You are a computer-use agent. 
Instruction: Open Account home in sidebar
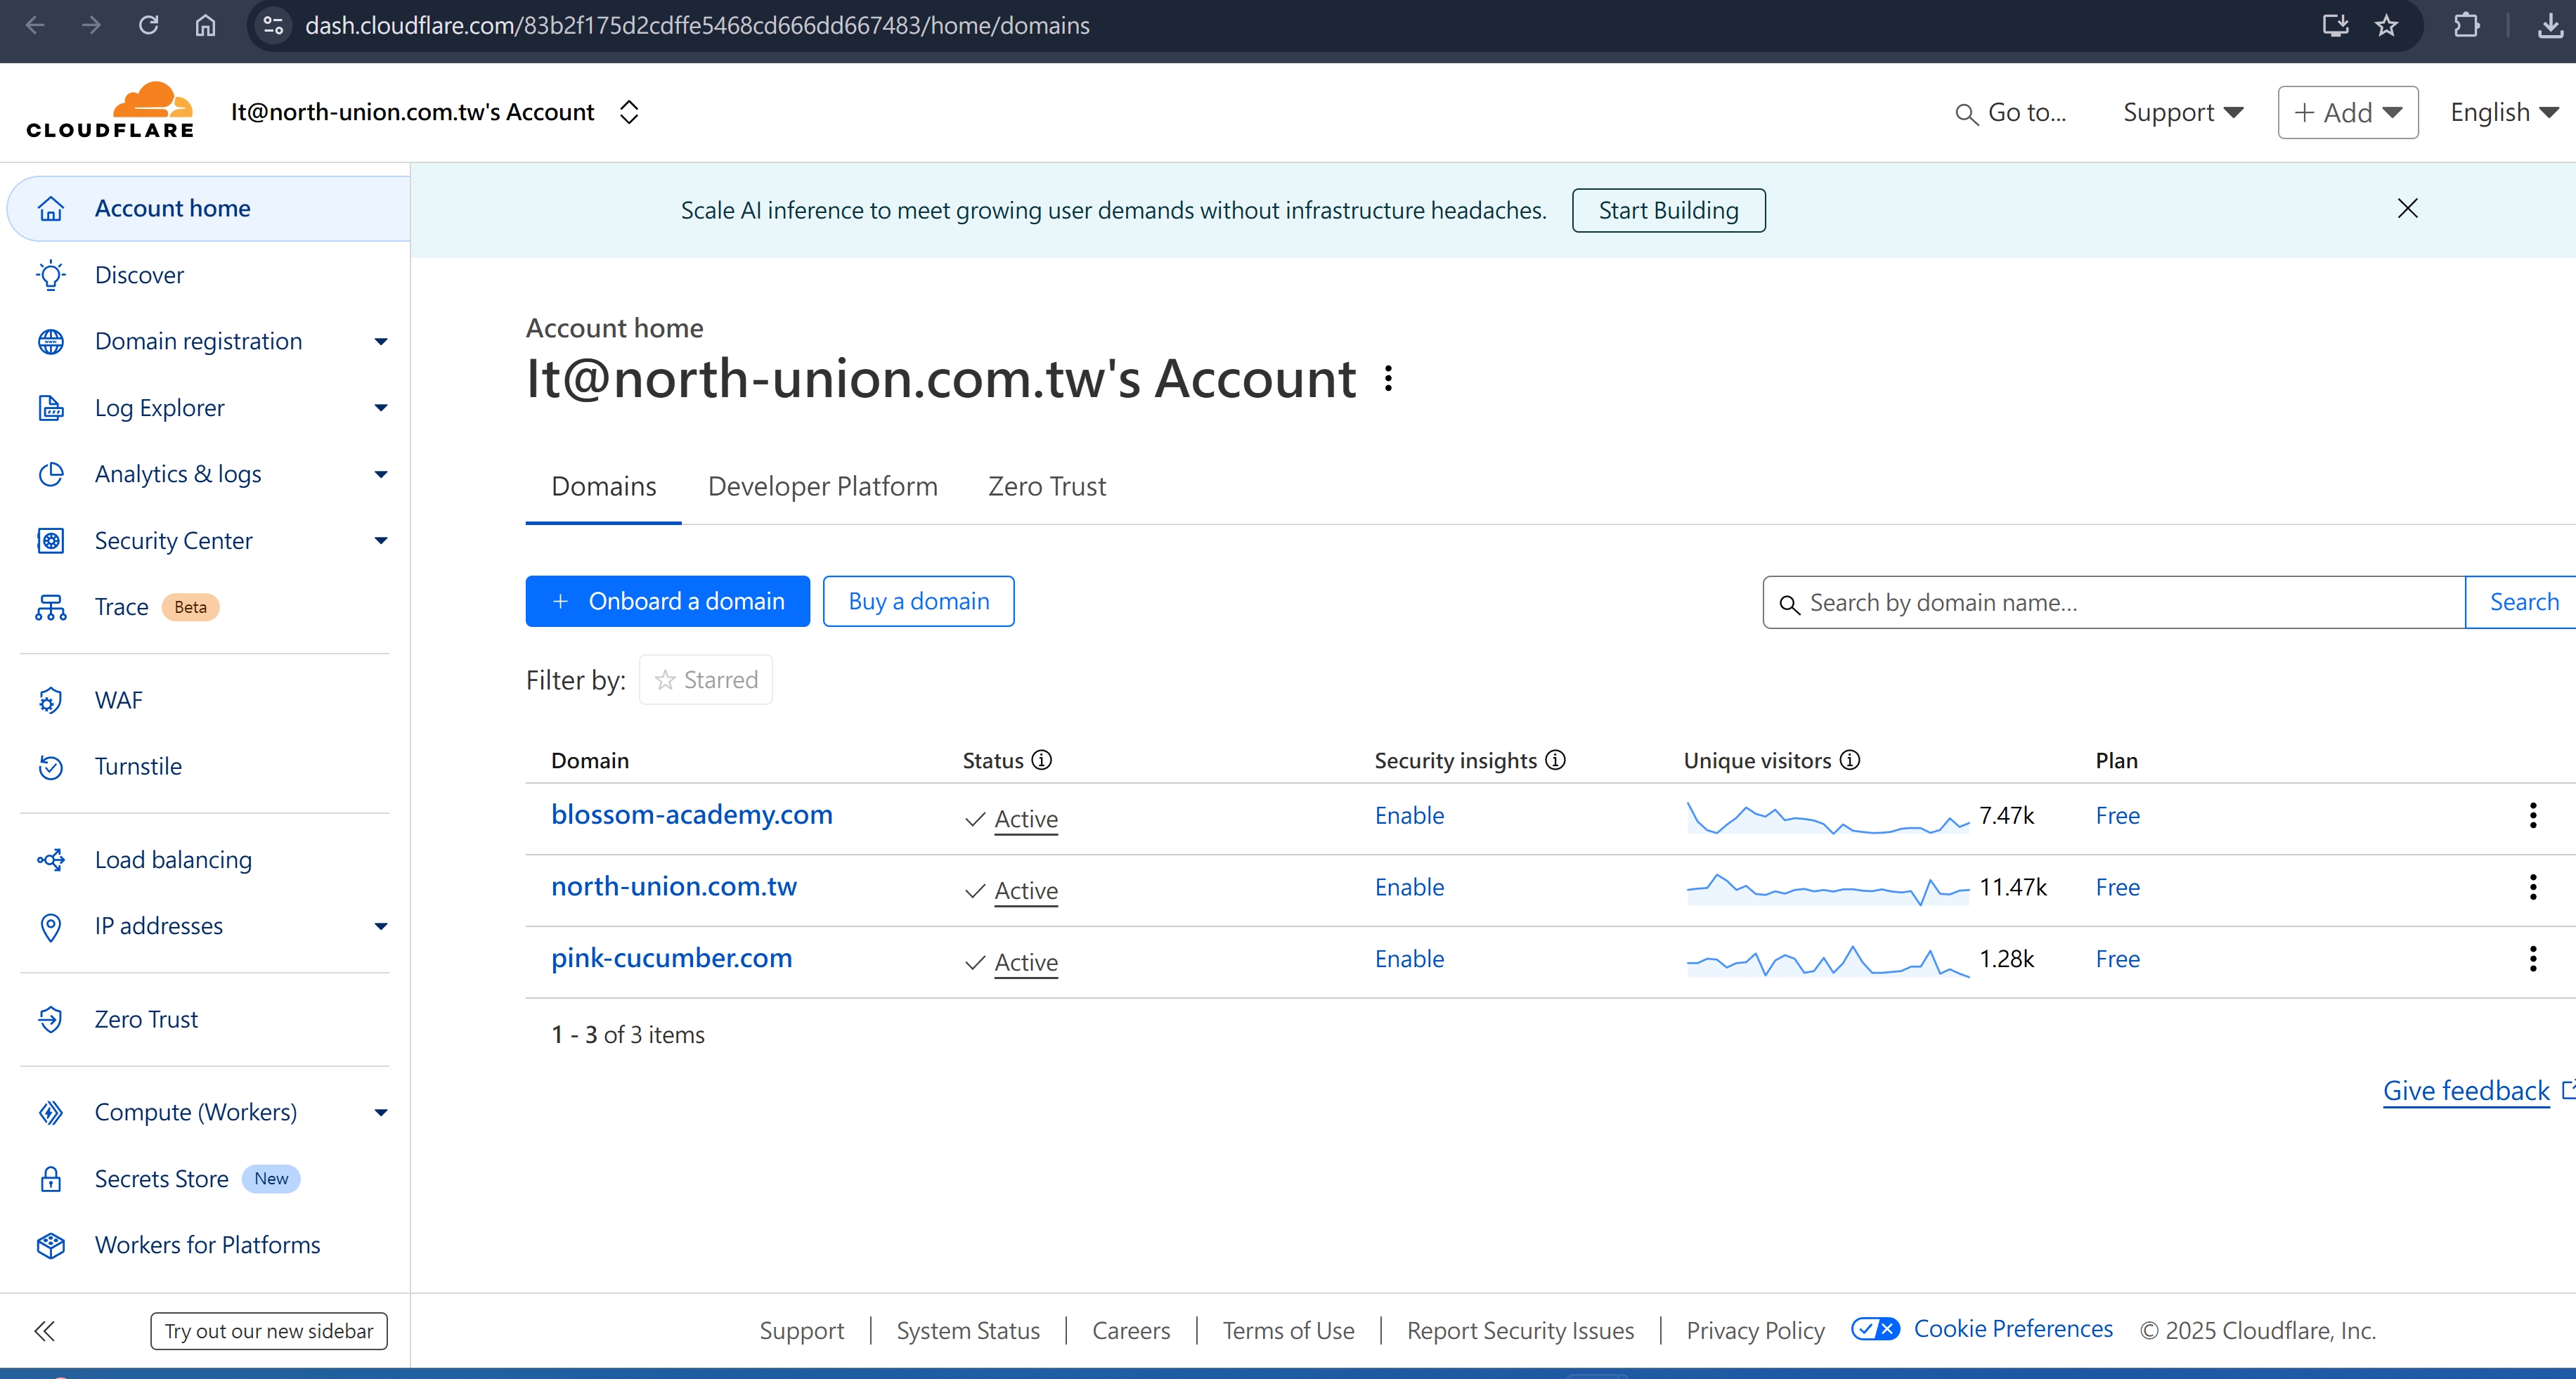pyautogui.click(x=209, y=208)
